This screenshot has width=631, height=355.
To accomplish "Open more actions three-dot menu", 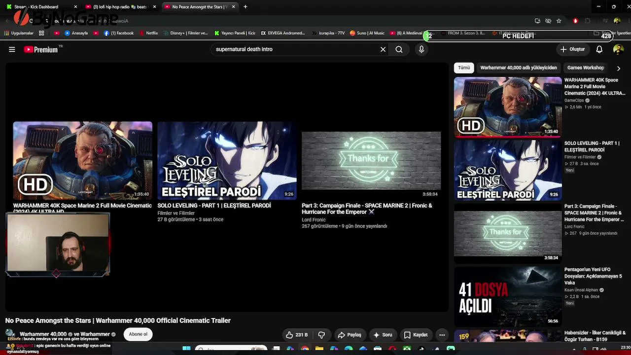I will coord(442,335).
